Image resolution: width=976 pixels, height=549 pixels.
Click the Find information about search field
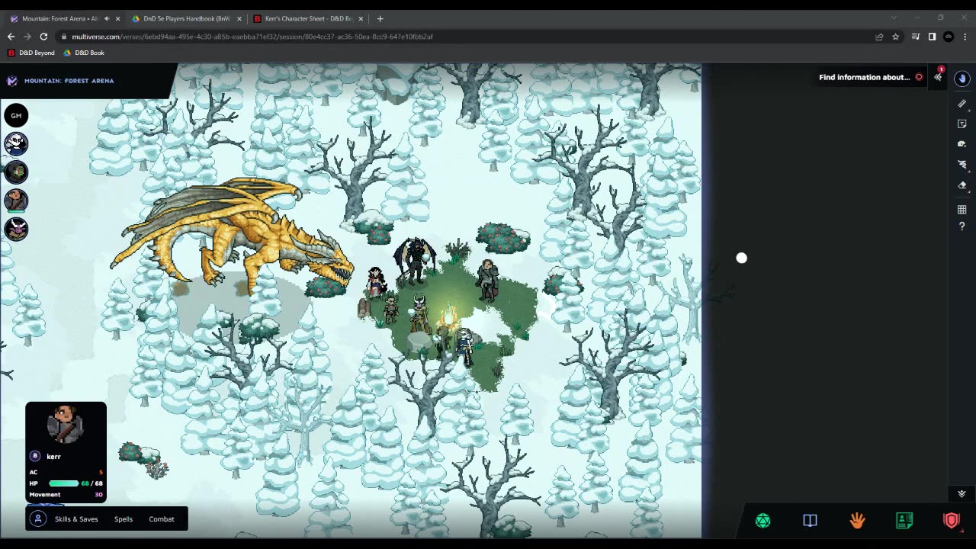[865, 77]
